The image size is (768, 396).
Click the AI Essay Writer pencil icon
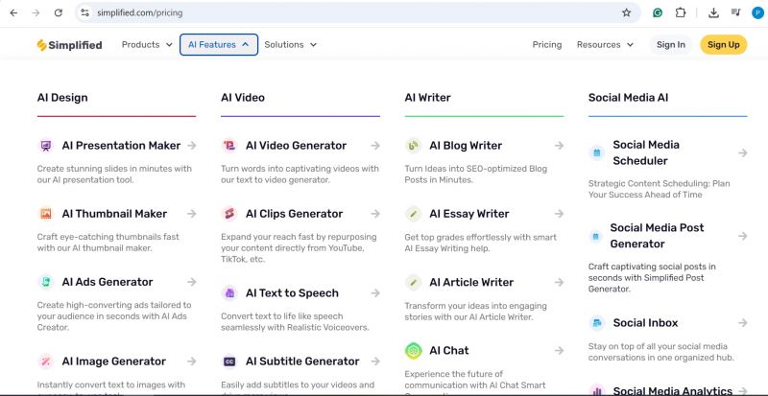pos(414,214)
